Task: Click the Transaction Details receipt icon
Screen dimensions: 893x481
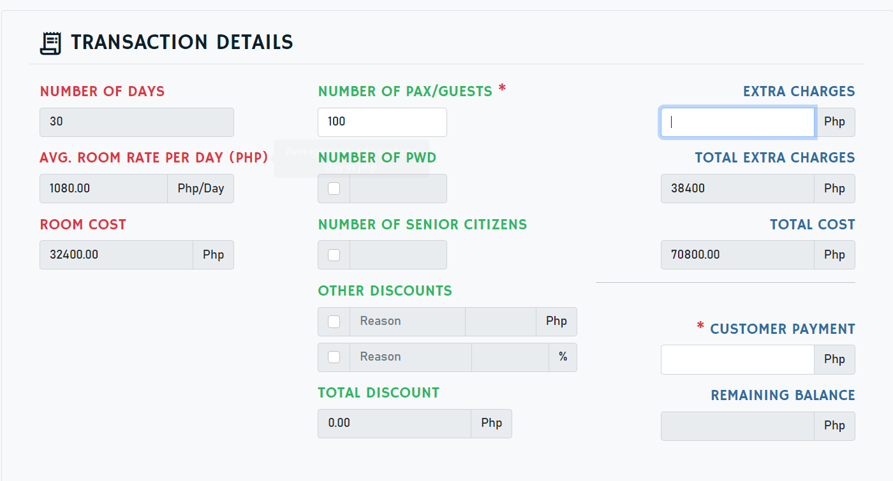Action: (50, 43)
